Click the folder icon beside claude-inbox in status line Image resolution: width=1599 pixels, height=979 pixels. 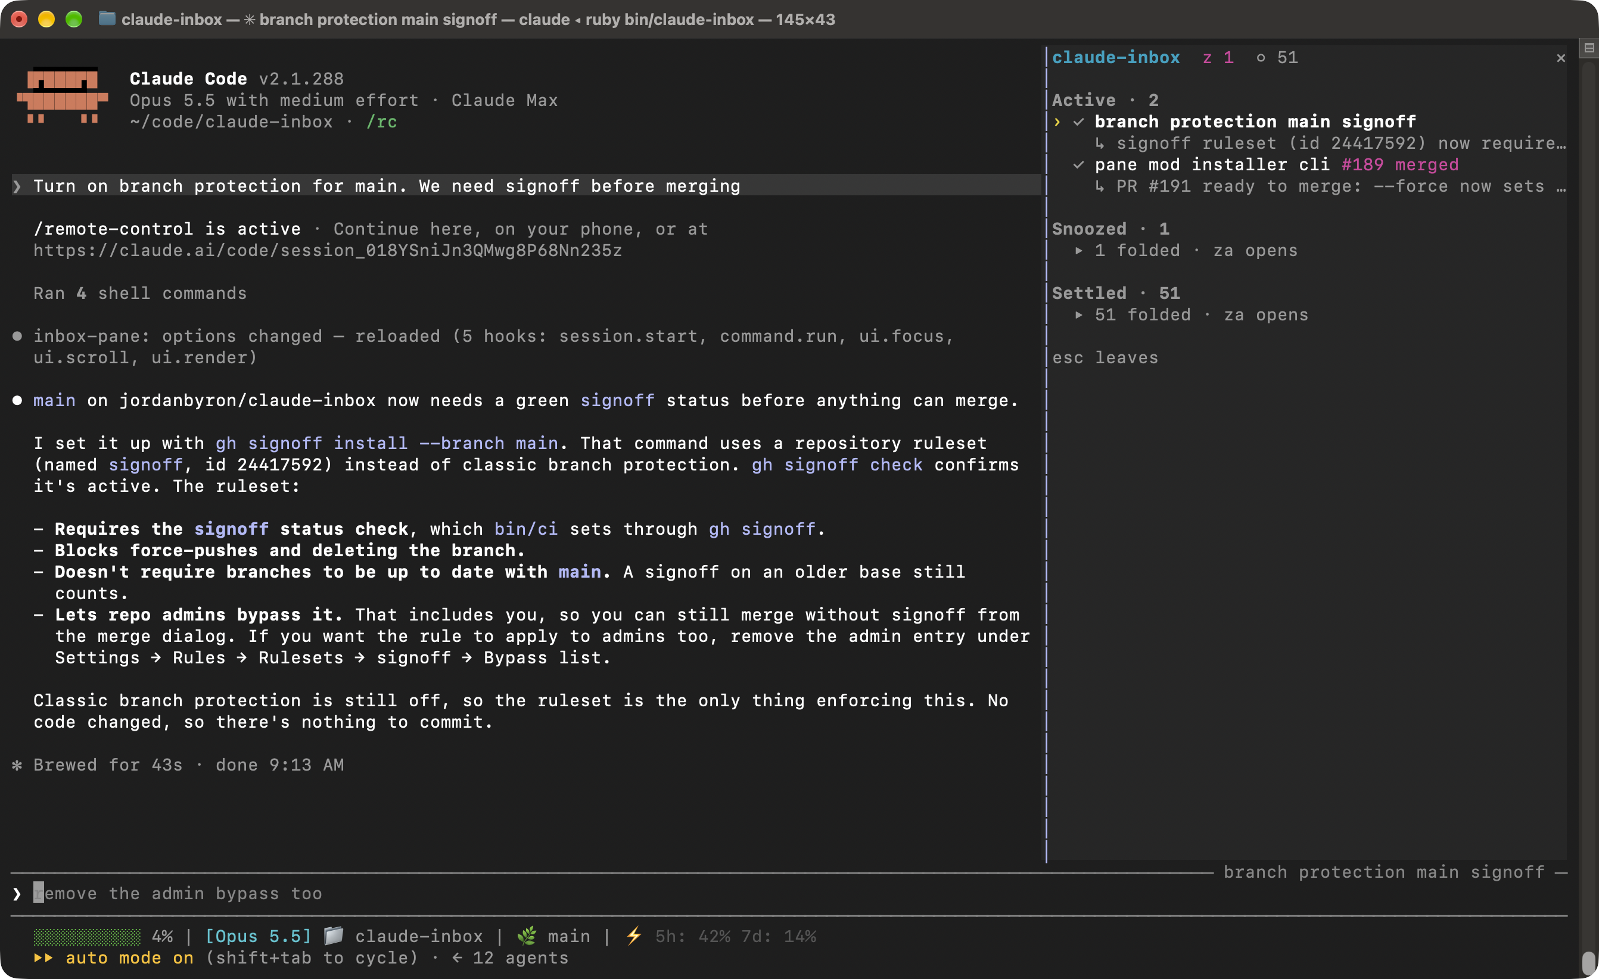(334, 936)
